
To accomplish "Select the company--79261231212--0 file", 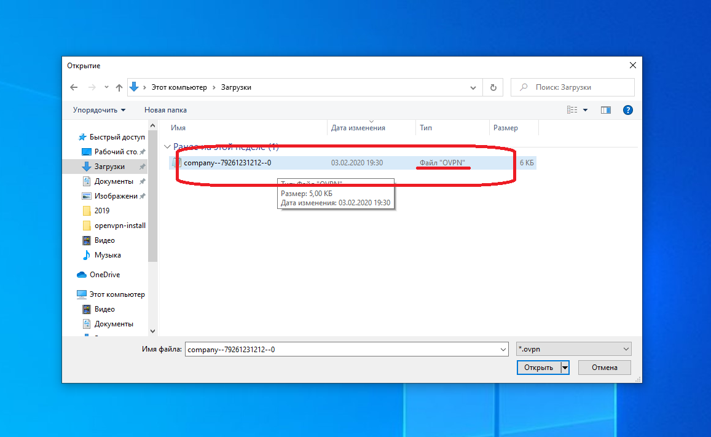I will 227,163.
